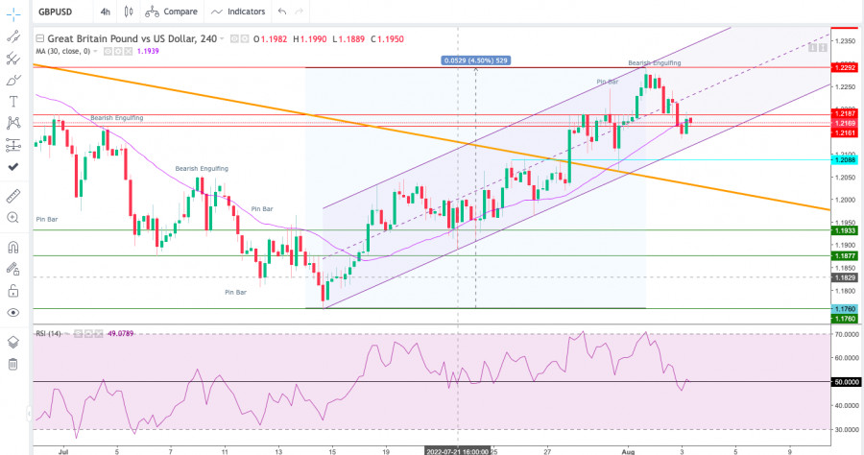The width and height of the screenshot is (864, 455).
Task: Toggle hide all drawings eye icon
Action: click(x=13, y=312)
